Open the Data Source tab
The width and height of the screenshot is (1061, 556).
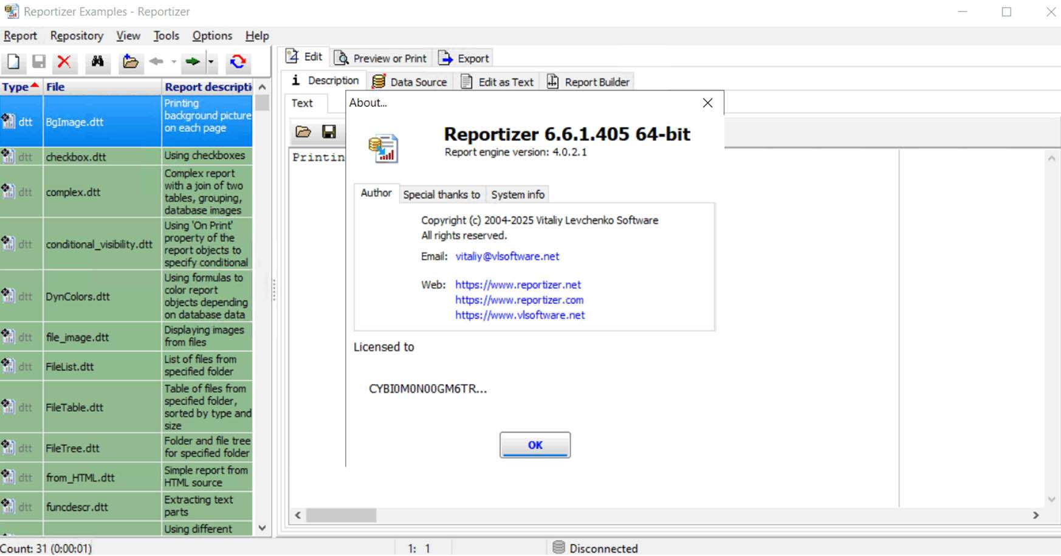[410, 82]
